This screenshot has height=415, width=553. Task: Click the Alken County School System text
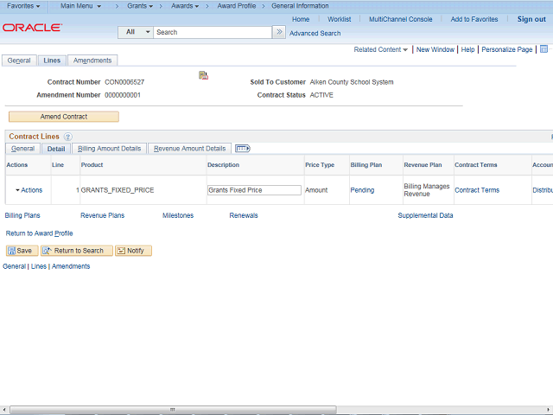pos(352,82)
